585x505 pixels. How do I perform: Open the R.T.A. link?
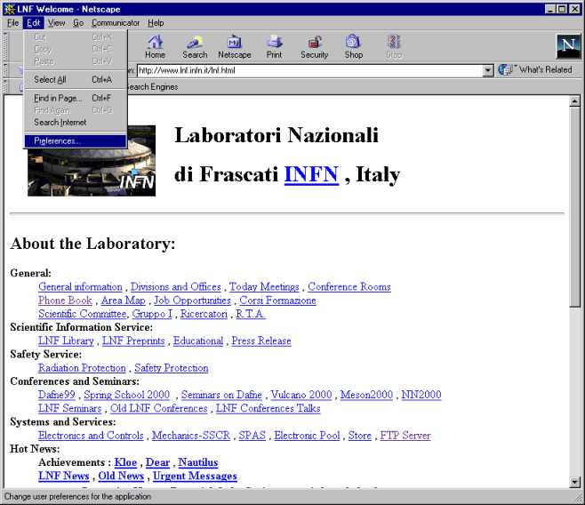251,314
